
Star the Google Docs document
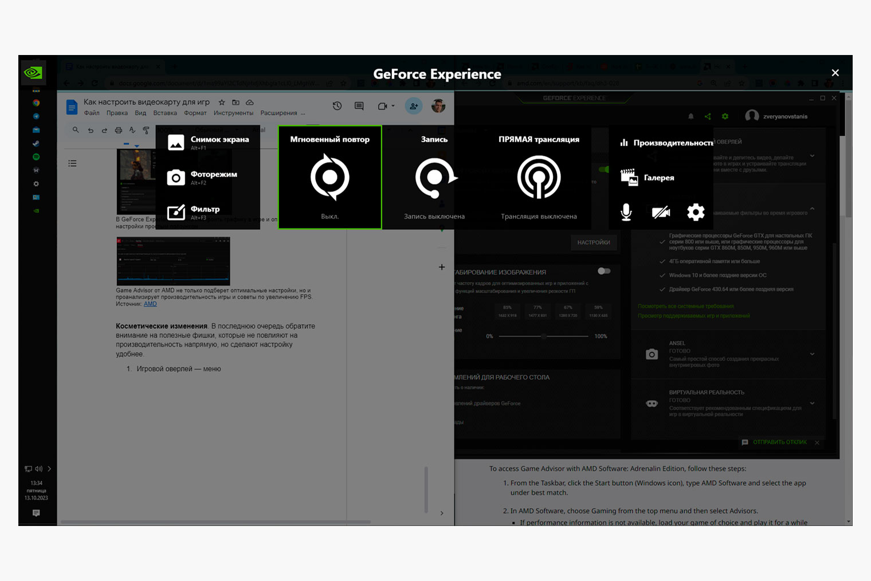222,102
